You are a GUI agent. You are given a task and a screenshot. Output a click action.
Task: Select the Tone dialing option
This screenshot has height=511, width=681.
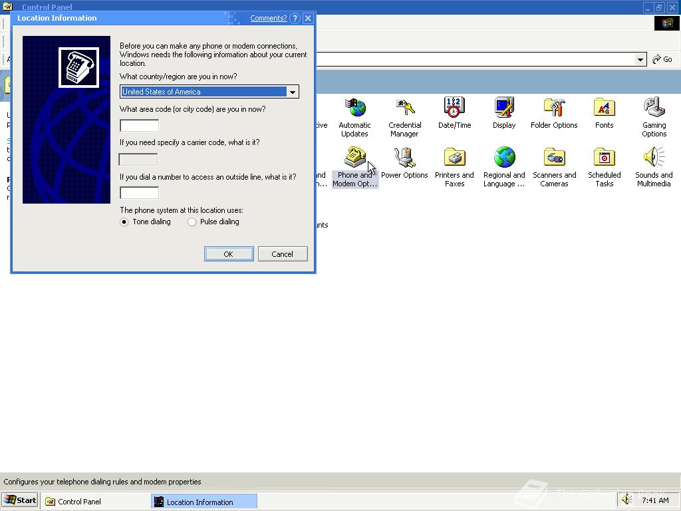(x=146, y=222)
